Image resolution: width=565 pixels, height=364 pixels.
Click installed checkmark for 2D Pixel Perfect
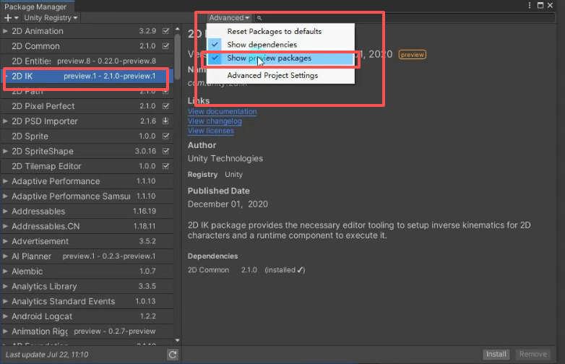(x=165, y=106)
